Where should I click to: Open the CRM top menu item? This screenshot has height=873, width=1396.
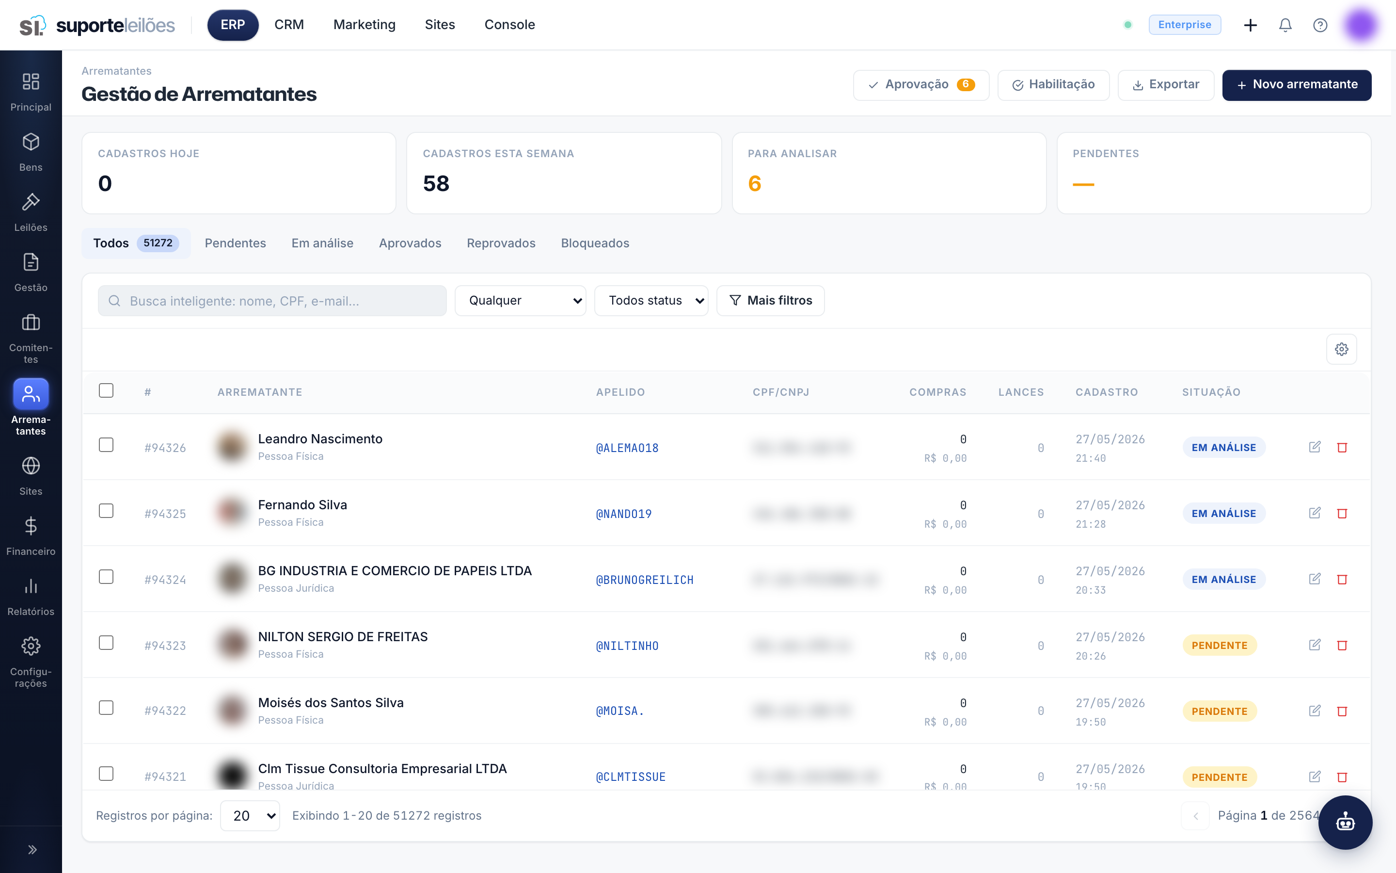pos(289,25)
